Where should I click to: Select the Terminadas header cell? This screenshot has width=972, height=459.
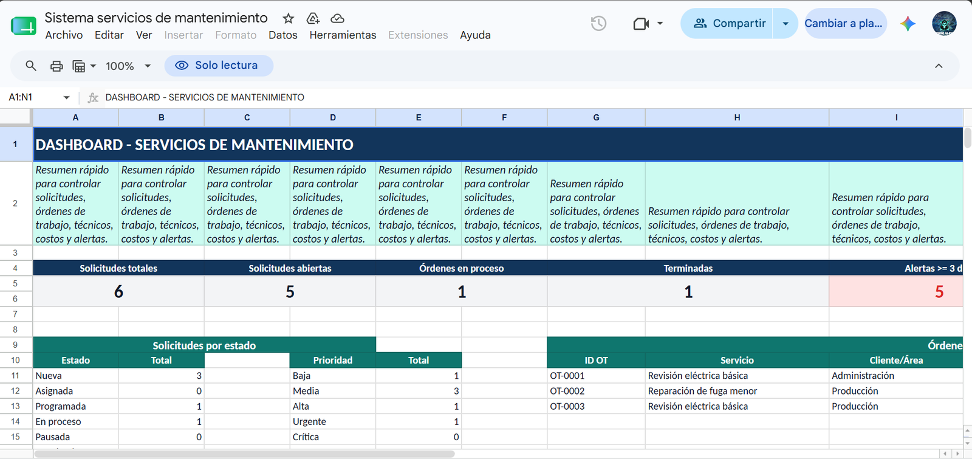tap(688, 268)
